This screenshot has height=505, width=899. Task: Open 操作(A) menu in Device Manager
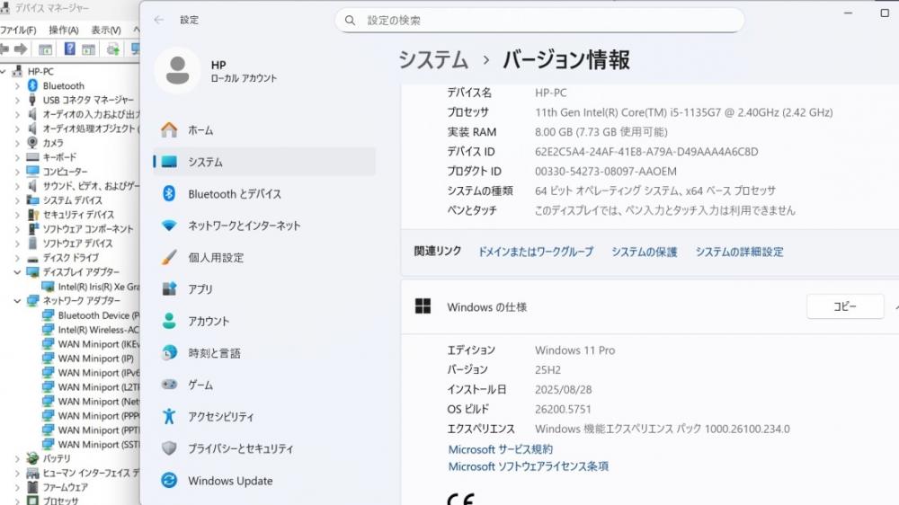(63, 30)
